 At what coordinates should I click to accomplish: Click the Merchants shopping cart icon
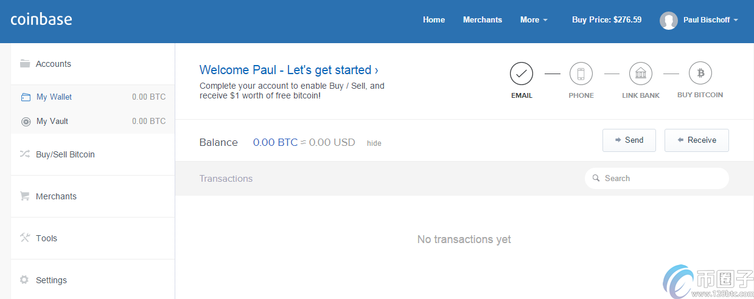[x=25, y=196]
